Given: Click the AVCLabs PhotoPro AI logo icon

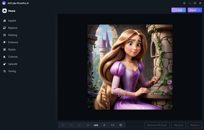Looking at the screenshot, I should coord(4,3).
